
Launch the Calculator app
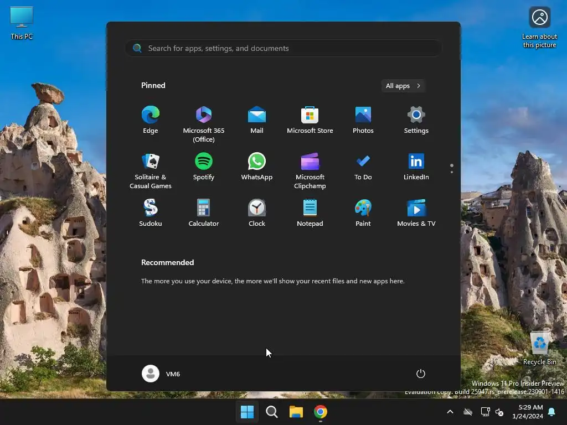coord(204,213)
